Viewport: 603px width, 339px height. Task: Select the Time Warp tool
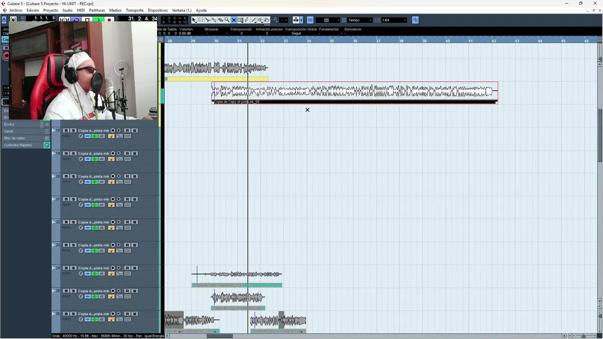pyautogui.click(x=240, y=20)
